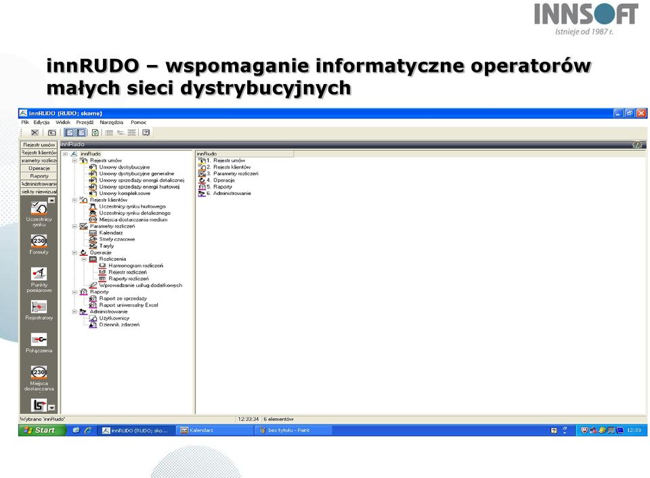Click the Operacje sidebar button
650x478 pixels.
[39, 169]
